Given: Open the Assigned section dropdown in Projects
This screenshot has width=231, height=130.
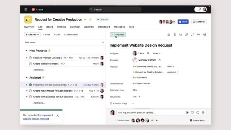Looking at the screenshot, I should [173, 72].
